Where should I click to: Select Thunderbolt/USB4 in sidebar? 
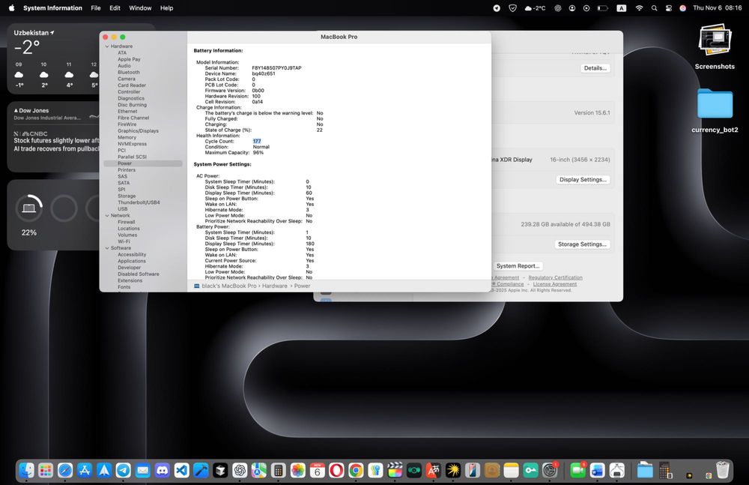(139, 202)
